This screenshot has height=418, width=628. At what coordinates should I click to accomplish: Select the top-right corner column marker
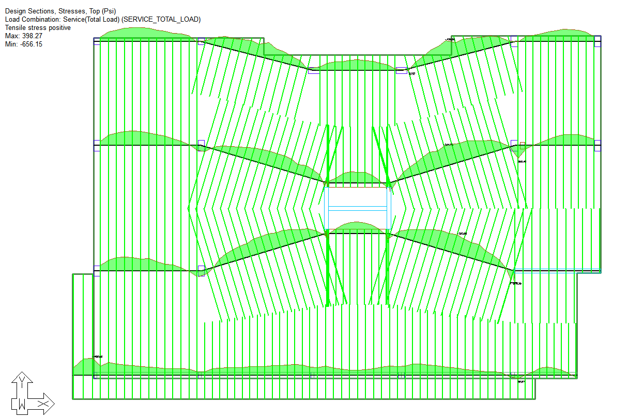(x=598, y=41)
